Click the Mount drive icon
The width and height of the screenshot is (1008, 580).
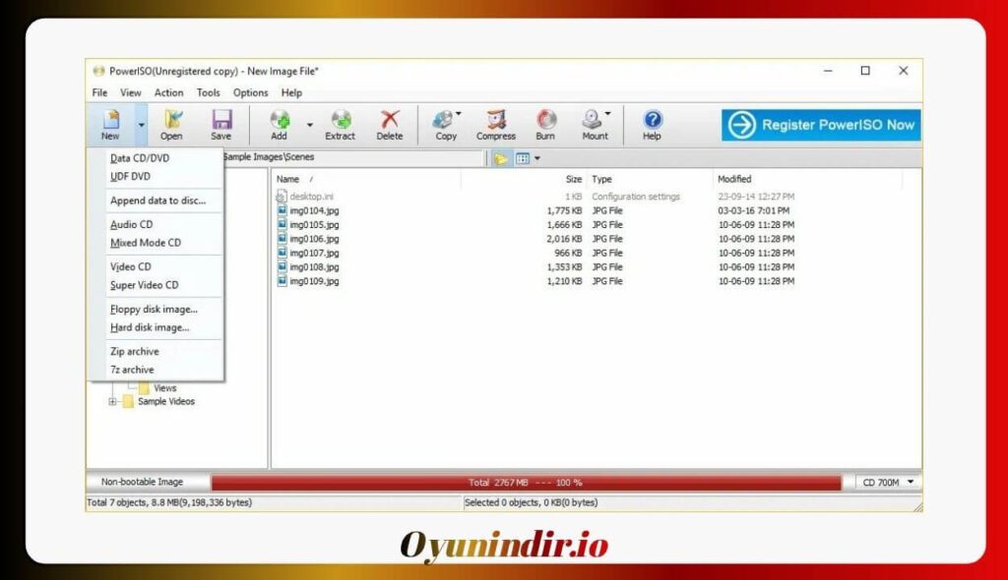(x=592, y=120)
